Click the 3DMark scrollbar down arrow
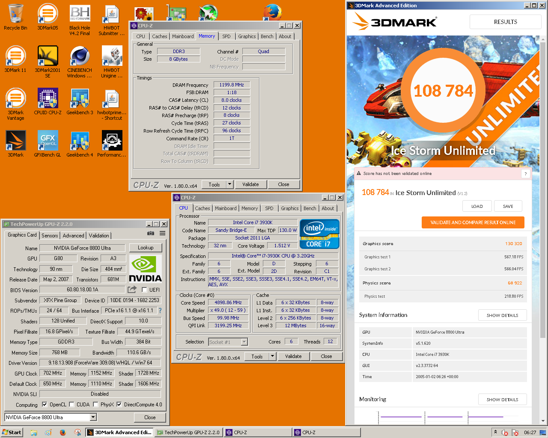The width and height of the screenshot is (548, 438). 543,421
